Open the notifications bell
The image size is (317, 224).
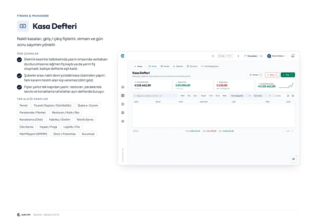pos(293,56)
